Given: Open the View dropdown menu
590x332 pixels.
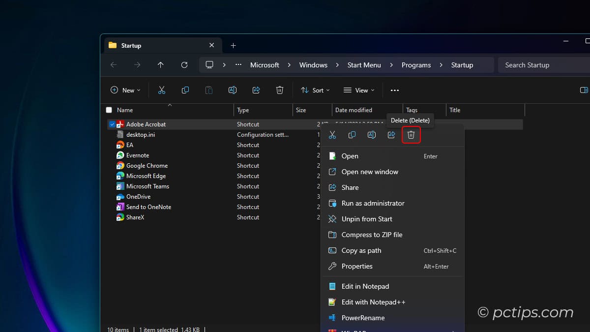Looking at the screenshot, I should click(359, 90).
